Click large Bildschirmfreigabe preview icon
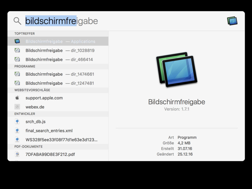 click(177, 70)
